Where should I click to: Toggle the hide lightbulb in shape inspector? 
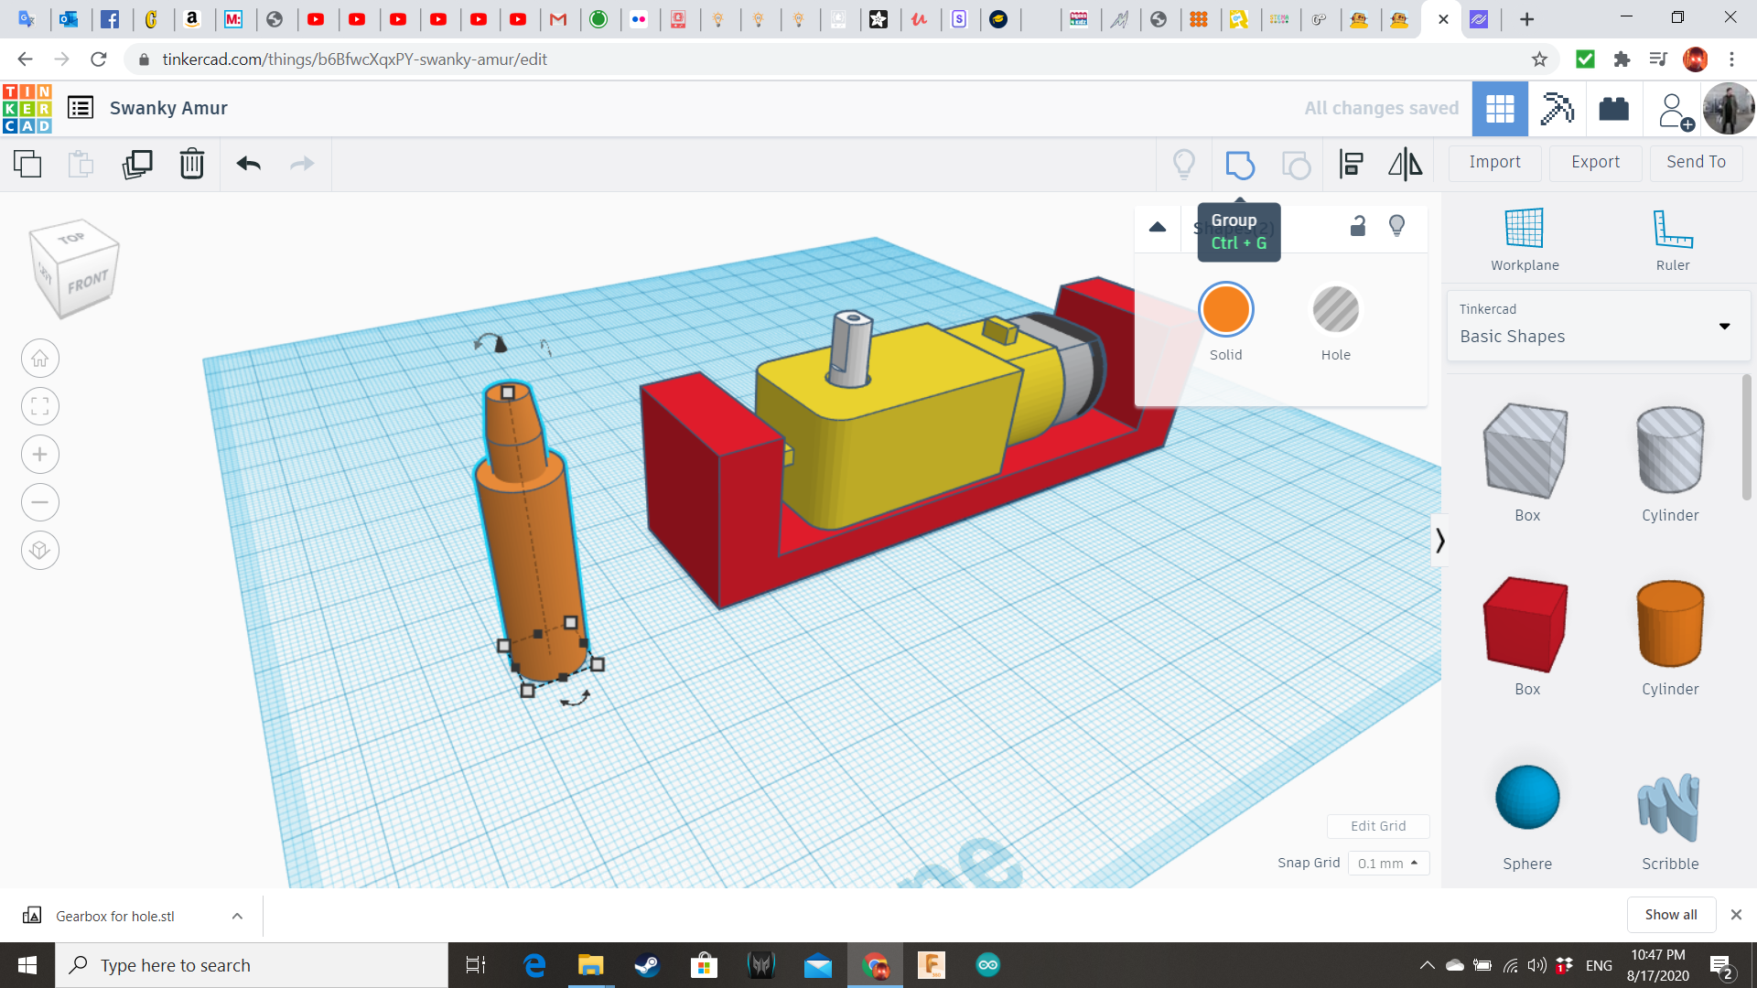pos(1396,226)
